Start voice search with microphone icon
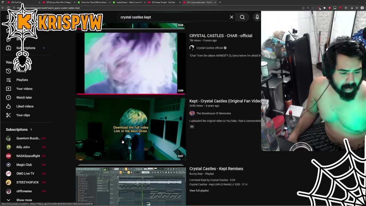 click(x=257, y=17)
